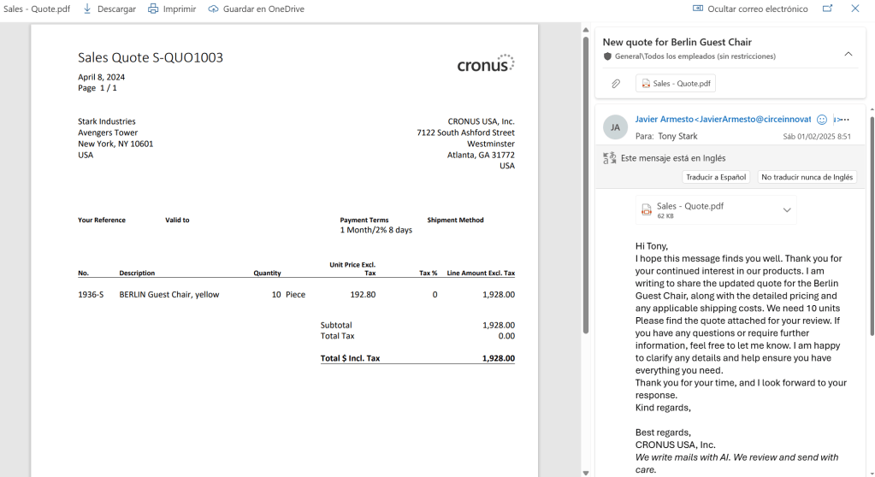Click General\Todos los empleados sensitivity text
Viewport: 875px width, 477px height.
coord(695,56)
